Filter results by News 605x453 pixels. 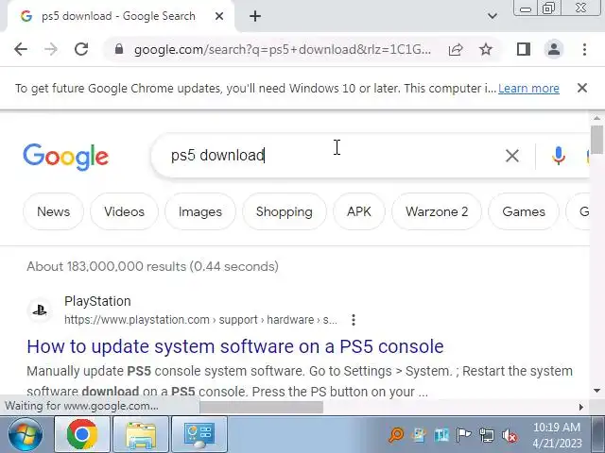[53, 211]
